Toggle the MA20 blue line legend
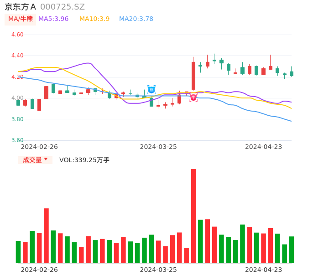Viewport: 313px width, 276px height. click(x=136, y=19)
